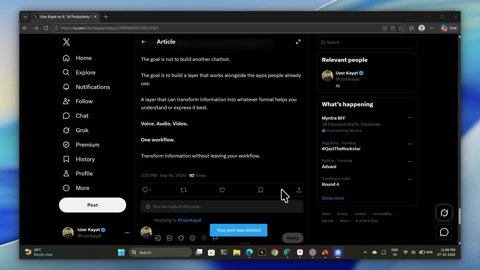480x270 pixels.
Task: Insert an emoji in the reply
Action: (192, 238)
